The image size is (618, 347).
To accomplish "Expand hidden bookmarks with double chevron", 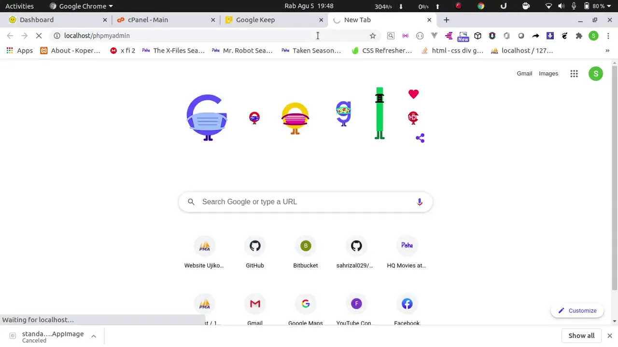I will pyautogui.click(x=607, y=51).
